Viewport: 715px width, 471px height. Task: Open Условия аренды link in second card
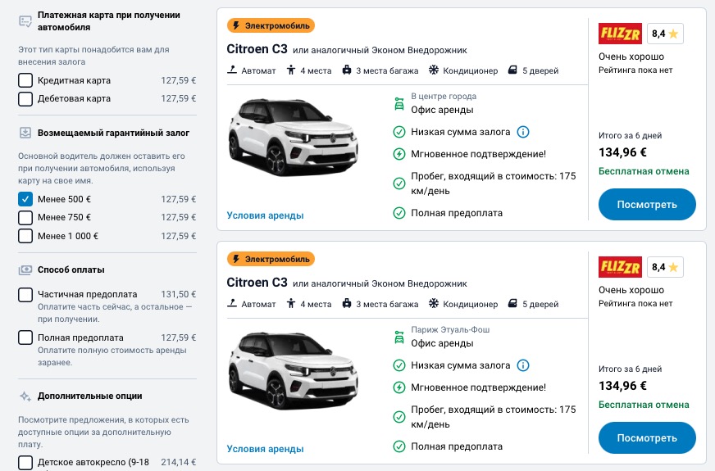coord(265,449)
